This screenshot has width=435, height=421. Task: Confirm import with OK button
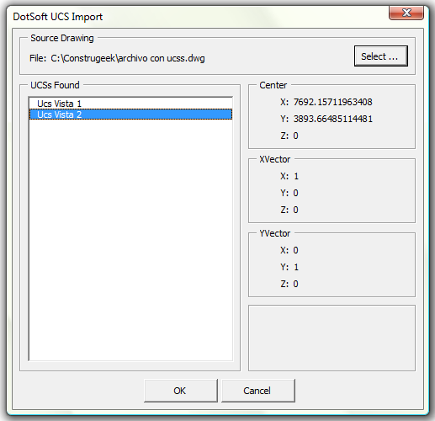(180, 391)
